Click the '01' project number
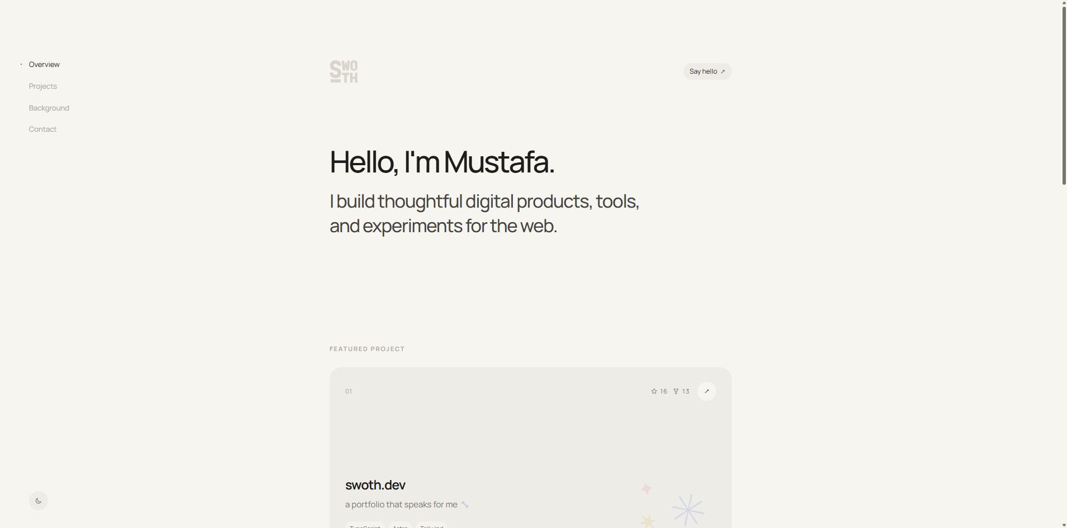This screenshot has width=1067, height=528. click(x=349, y=391)
